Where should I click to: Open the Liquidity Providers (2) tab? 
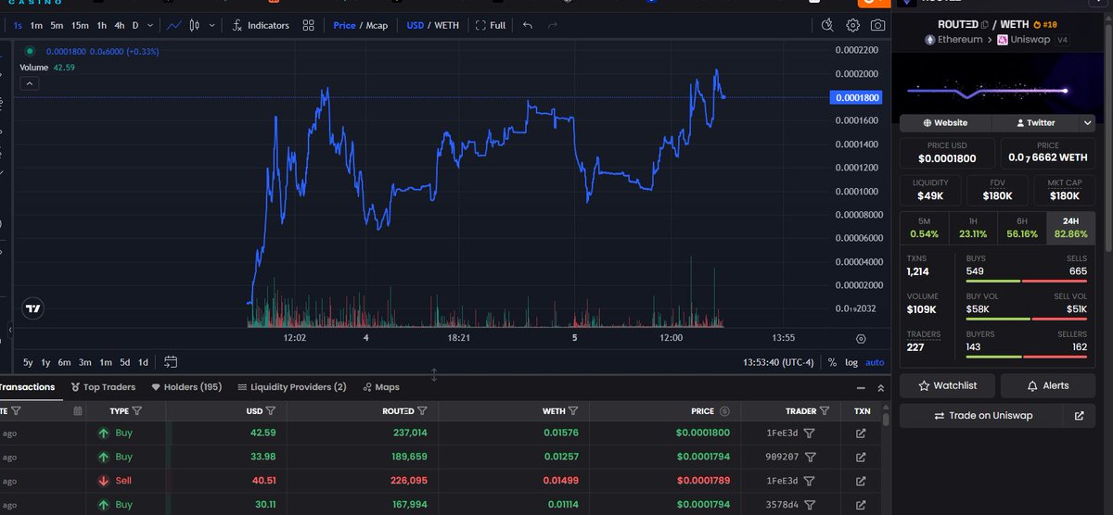[x=292, y=387]
